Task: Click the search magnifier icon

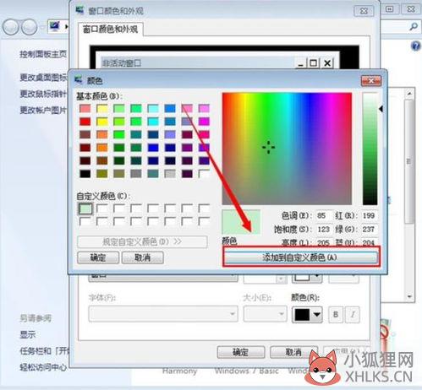Action: tap(414, 27)
